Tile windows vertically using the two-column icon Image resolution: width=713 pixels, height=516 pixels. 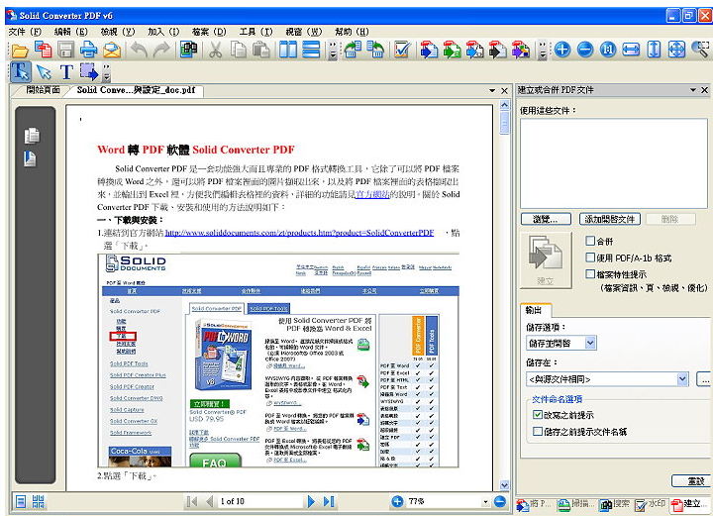[288, 50]
